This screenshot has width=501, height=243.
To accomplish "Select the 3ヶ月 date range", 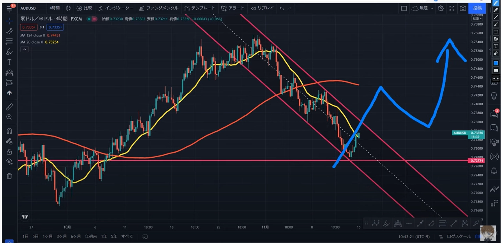I will [62, 236].
